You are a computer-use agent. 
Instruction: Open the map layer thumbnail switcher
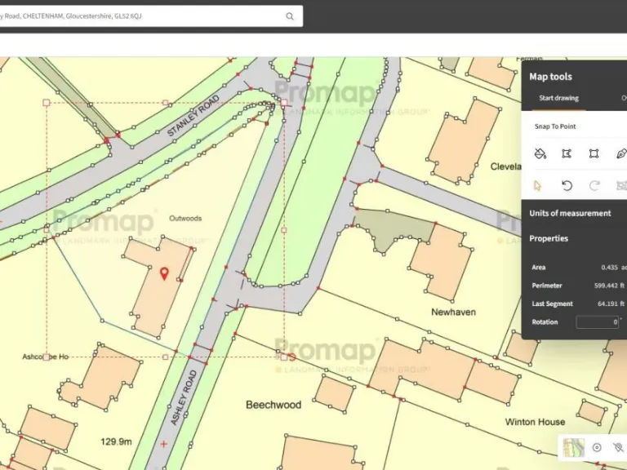pos(574,448)
